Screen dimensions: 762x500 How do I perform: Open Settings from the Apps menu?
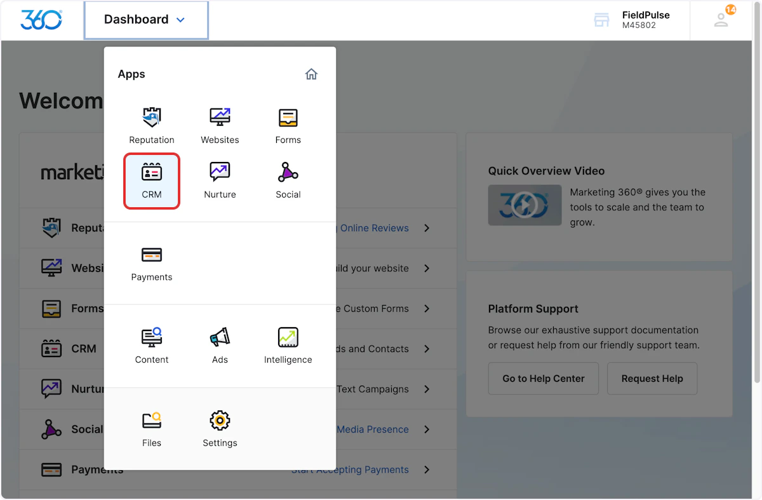coord(220,429)
